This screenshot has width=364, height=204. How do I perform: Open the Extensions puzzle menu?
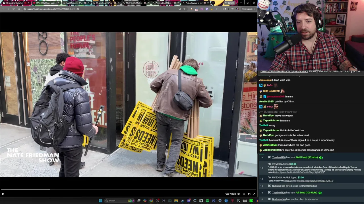point(217,9)
